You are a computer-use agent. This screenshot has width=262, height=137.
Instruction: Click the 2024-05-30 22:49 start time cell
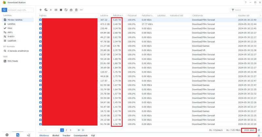(247, 72)
